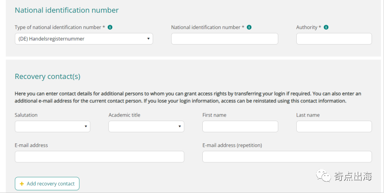The height and width of the screenshot is (193, 384).
Task: Show the Authority field info tooltip icon
Action: click(326, 27)
